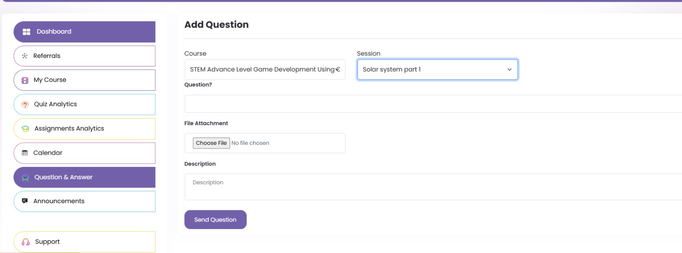Go to Quiz Analytics page

55,104
